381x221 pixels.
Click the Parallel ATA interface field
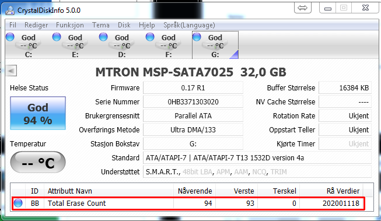[193, 116]
